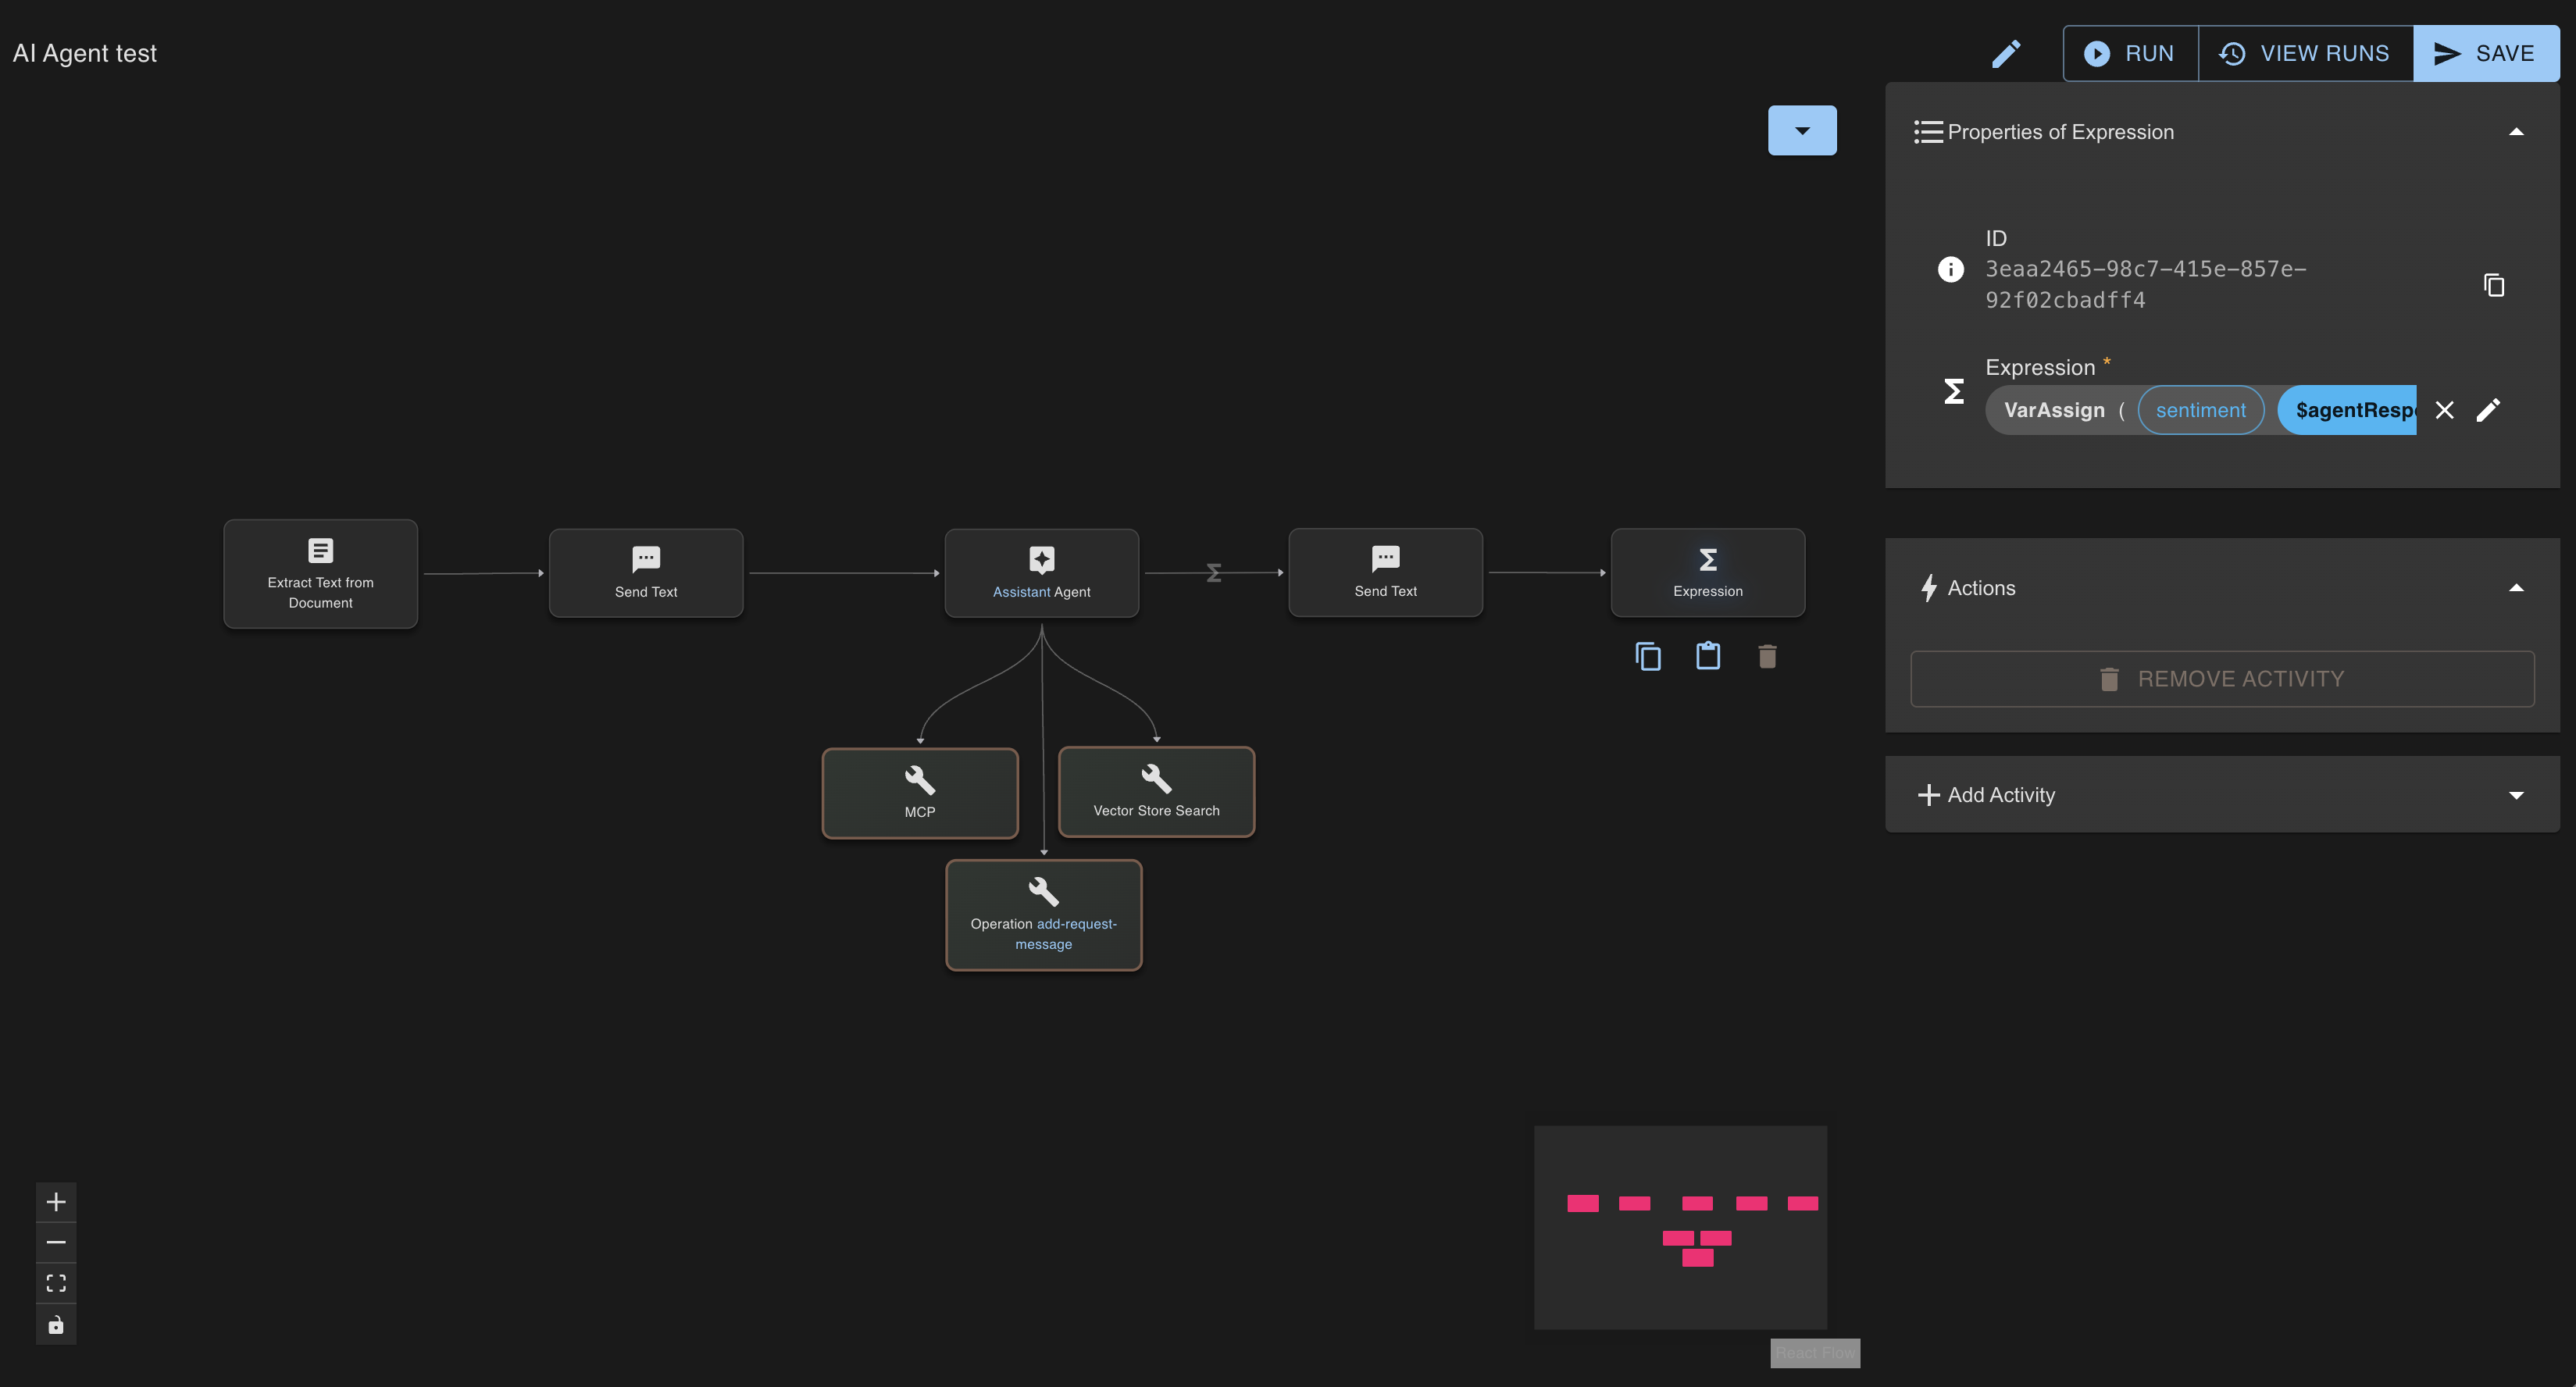Collapse the Actions section
Screen dimensions: 2576x1387
coord(2518,588)
